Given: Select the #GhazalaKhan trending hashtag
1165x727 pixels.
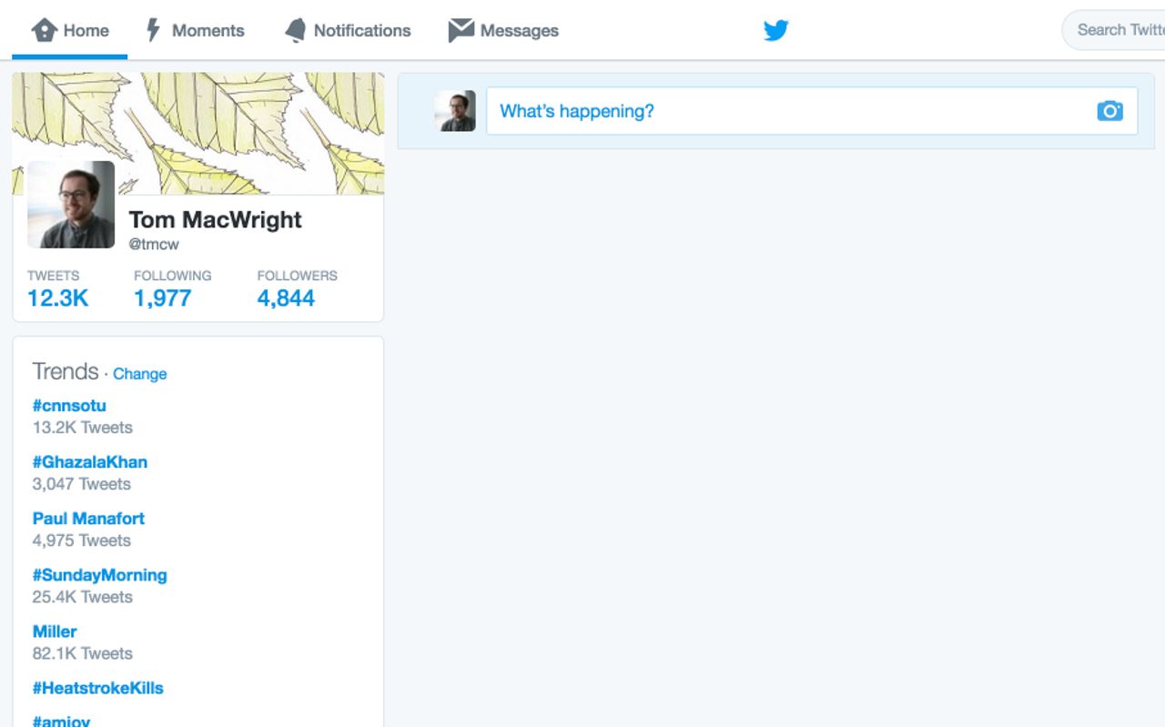Looking at the screenshot, I should pos(89,462).
